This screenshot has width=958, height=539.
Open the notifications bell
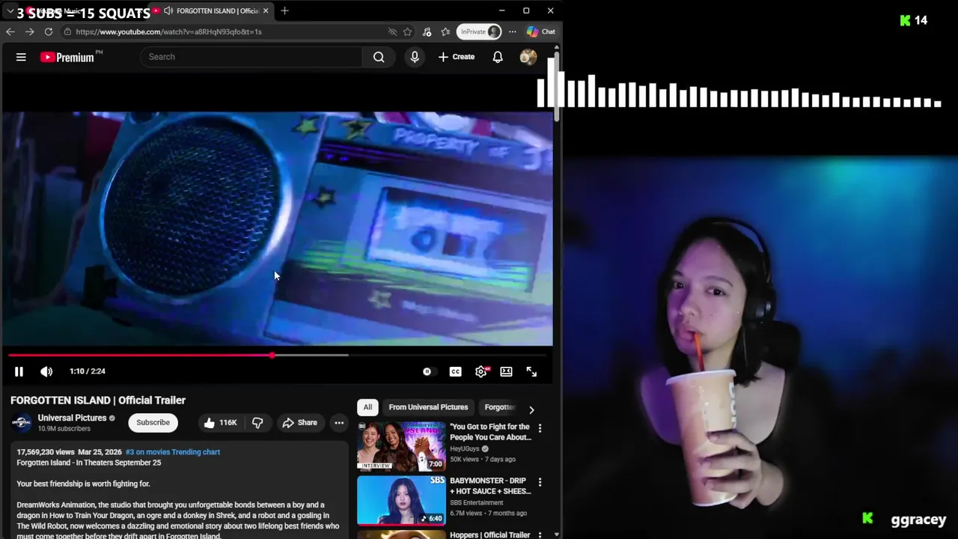pos(498,57)
